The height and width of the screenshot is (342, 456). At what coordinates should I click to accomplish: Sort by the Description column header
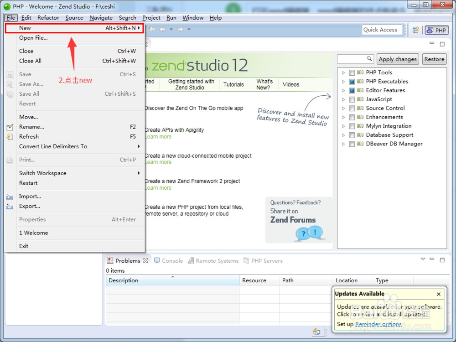172,280
